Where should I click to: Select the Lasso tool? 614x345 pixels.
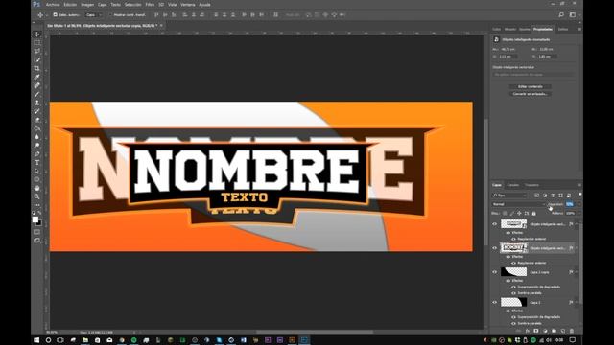point(37,51)
